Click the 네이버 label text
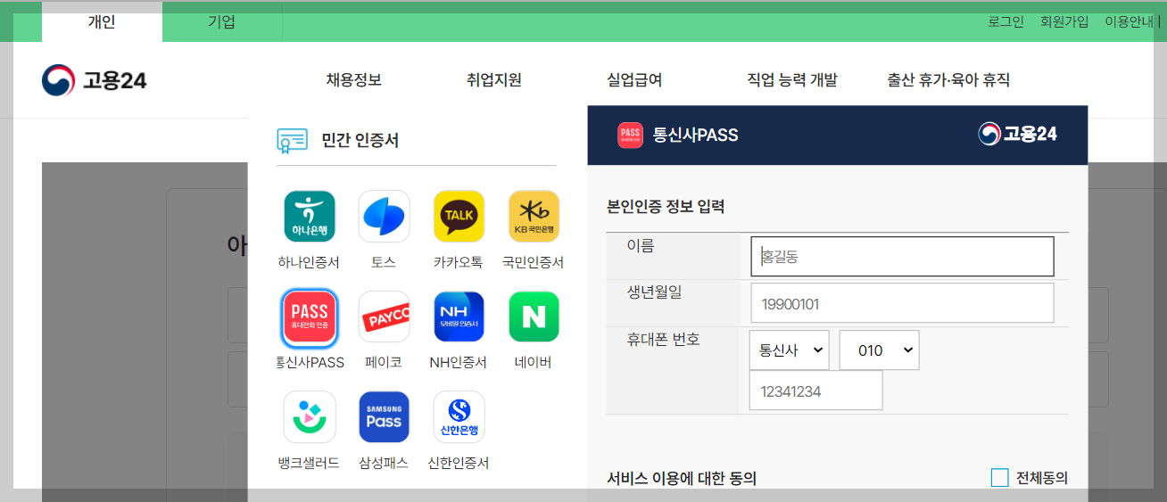Screen dimensions: 1167x502 coord(534,362)
